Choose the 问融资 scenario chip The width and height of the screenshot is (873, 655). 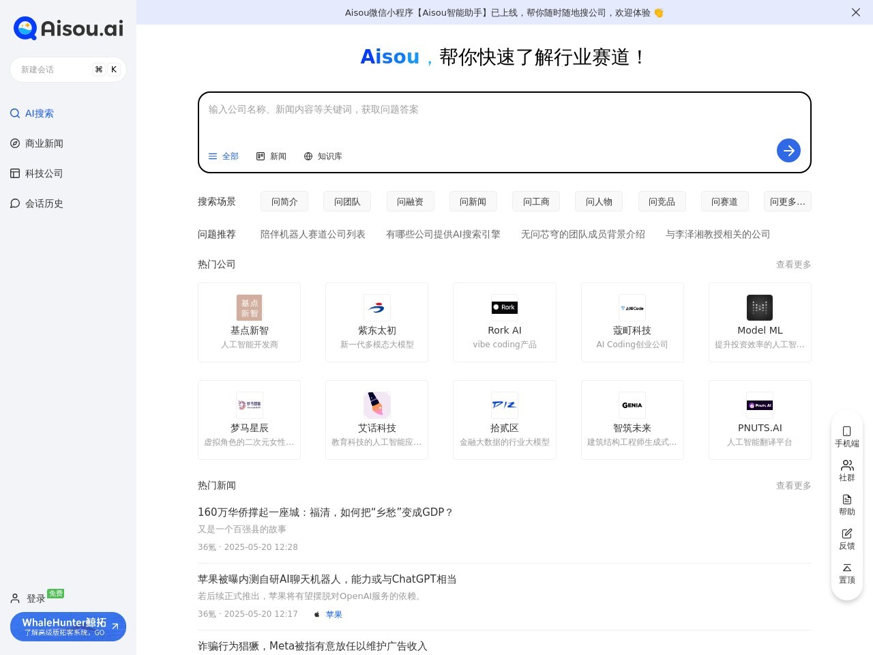click(410, 201)
